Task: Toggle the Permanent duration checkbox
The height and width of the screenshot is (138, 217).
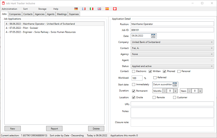Action: (134, 91)
